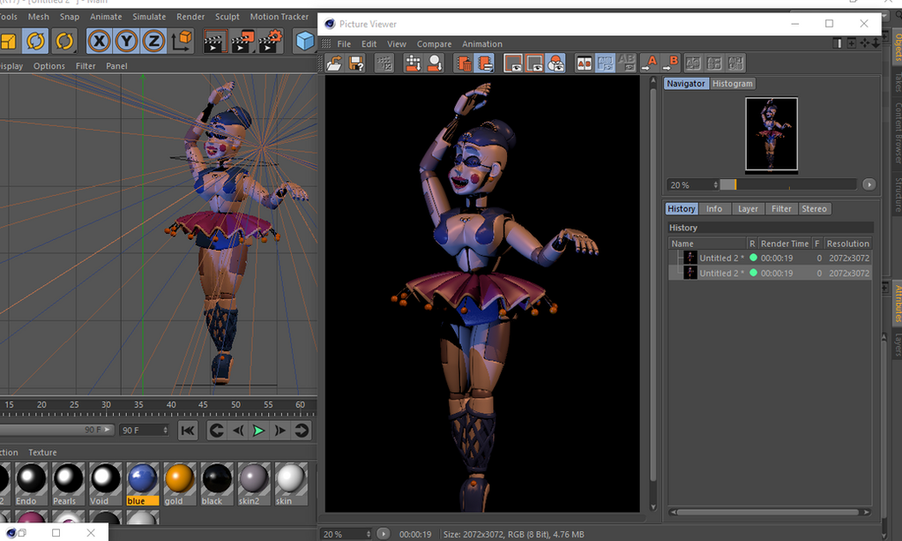Click the orange clipboard list icon

click(x=485, y=64)
